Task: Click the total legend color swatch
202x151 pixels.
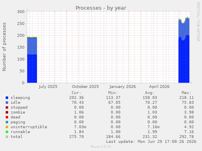Action: click(7, 137)
